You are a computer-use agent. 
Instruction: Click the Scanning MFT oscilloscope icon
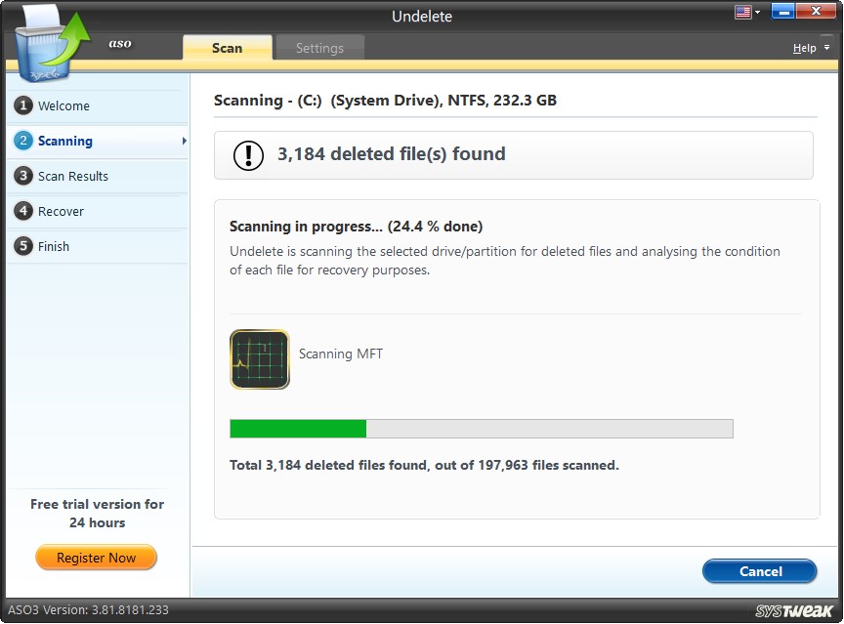[259, 359]
